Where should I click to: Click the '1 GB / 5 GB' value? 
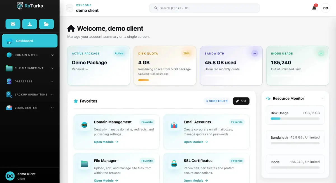click(311, 113)
